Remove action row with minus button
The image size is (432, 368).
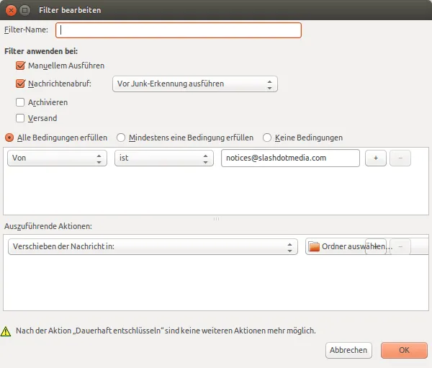point(400,246)
